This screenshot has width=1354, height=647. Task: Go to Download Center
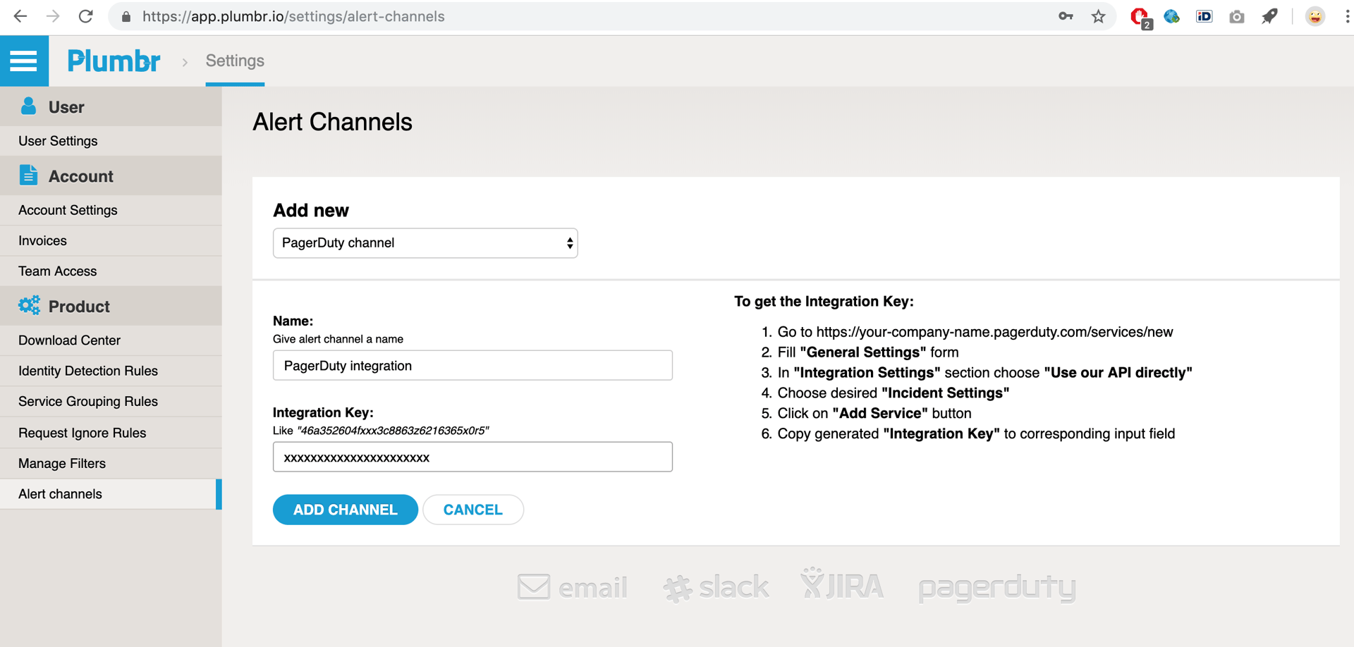click(x=69, y=340)
